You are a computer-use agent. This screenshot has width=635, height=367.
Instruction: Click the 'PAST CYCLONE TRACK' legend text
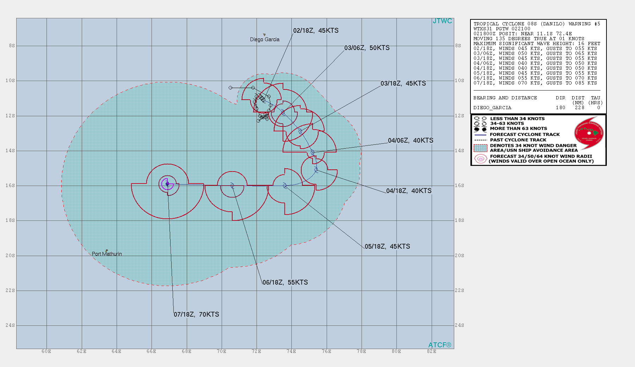(518, 140)
